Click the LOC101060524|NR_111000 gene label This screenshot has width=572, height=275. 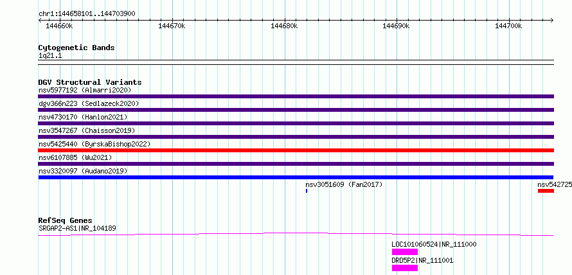[x=434, y=244]
